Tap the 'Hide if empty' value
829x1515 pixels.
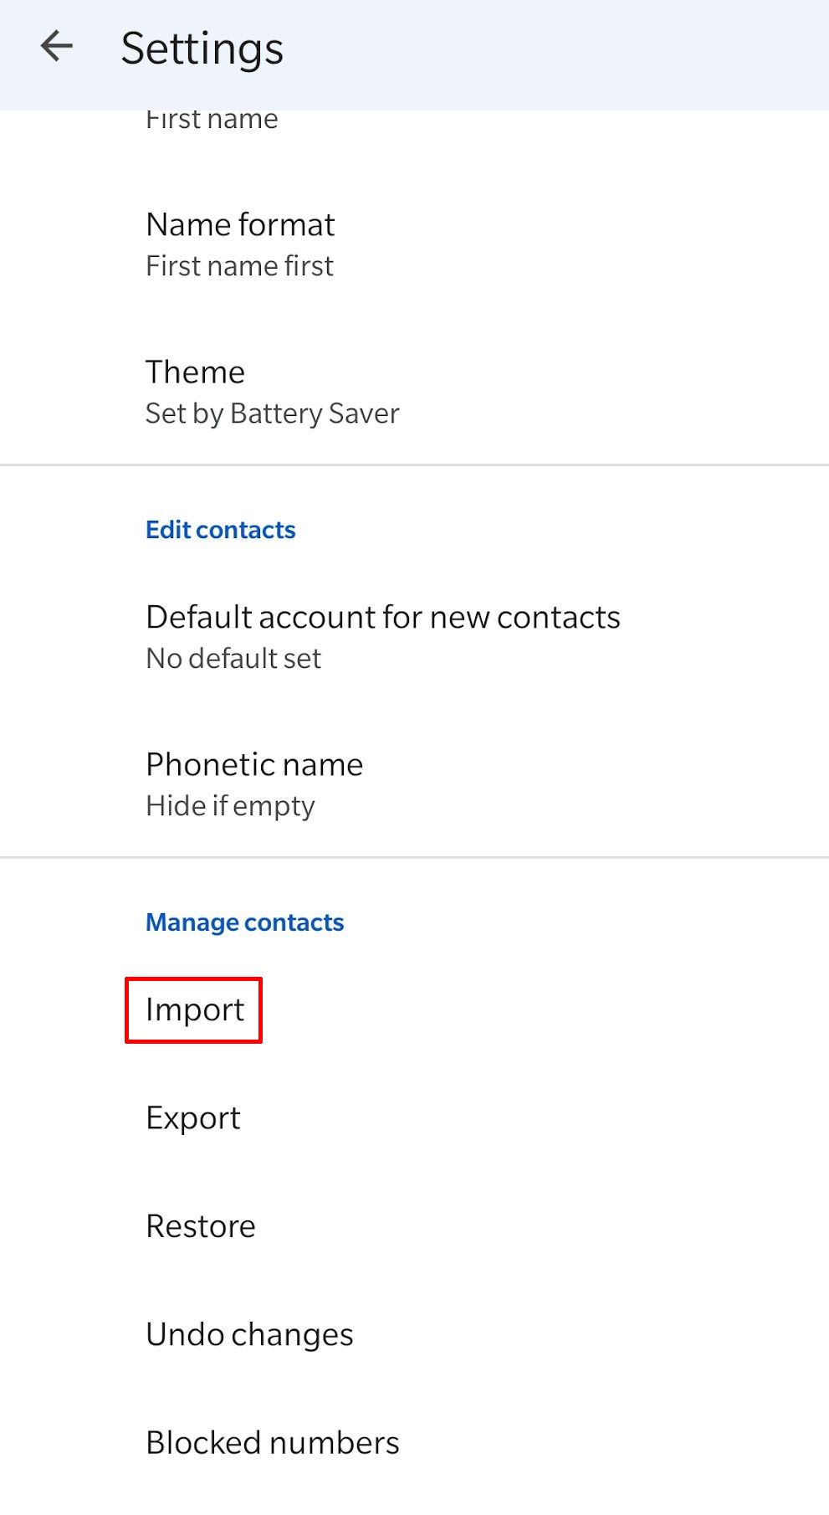tap(230, 806)
